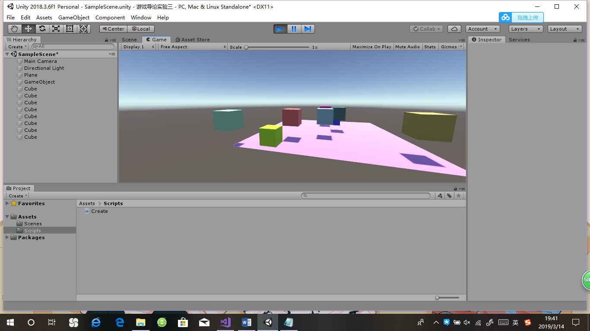
Task: Select the Hand tool in the toolbar
Action: point(14,28)
